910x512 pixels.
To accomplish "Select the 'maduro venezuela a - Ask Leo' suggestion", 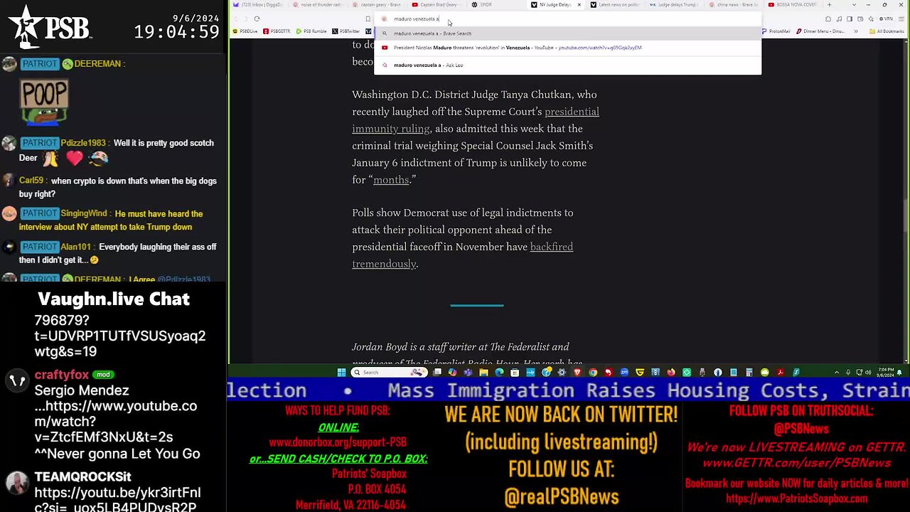I will [x=567, y=65].
